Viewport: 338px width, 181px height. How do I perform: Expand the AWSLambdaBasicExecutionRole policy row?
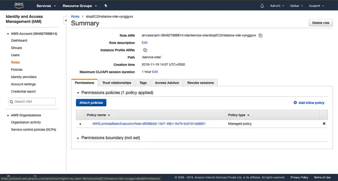pos(80,124)
